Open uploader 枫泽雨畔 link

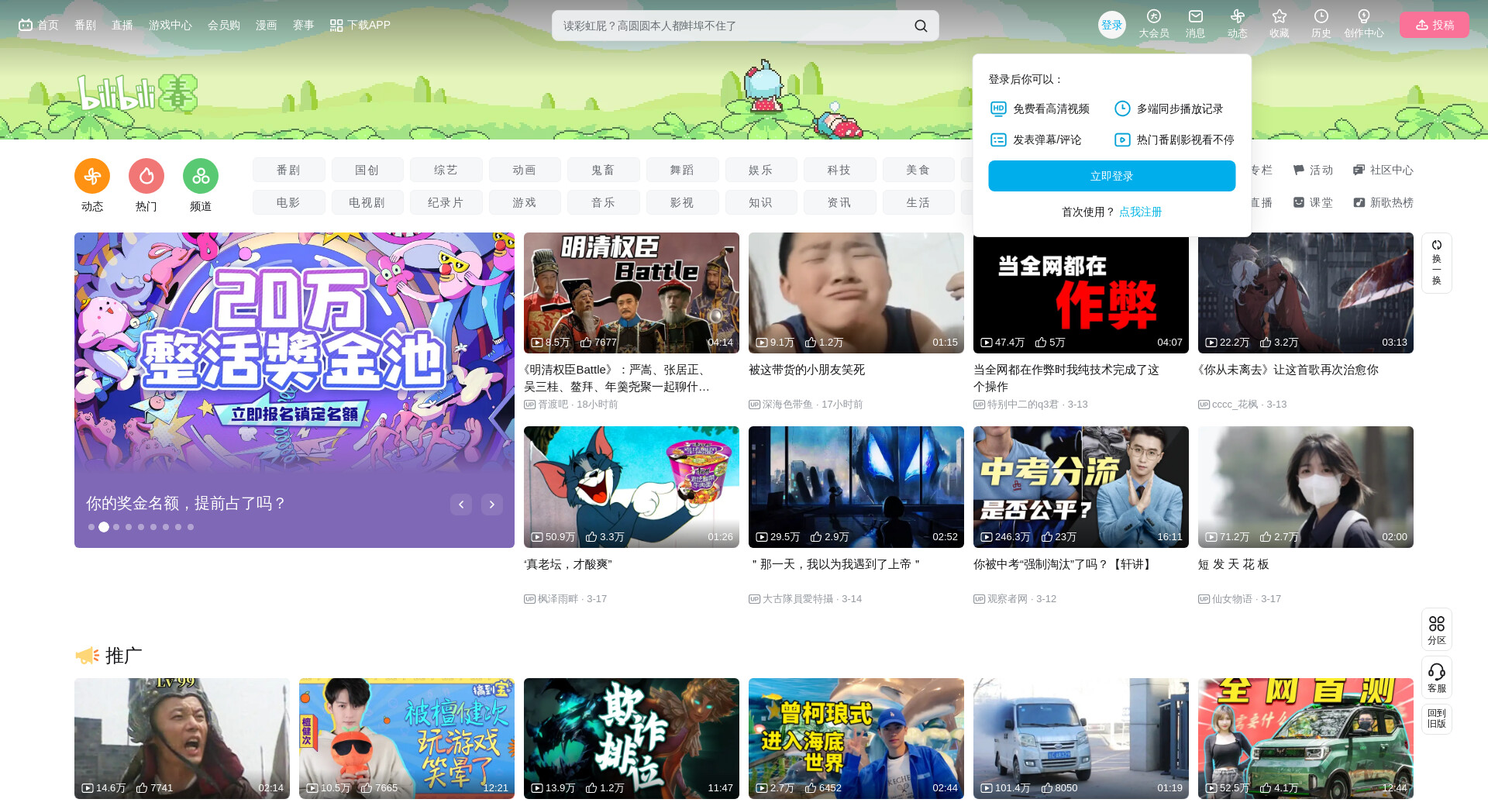tap(558, 599)
